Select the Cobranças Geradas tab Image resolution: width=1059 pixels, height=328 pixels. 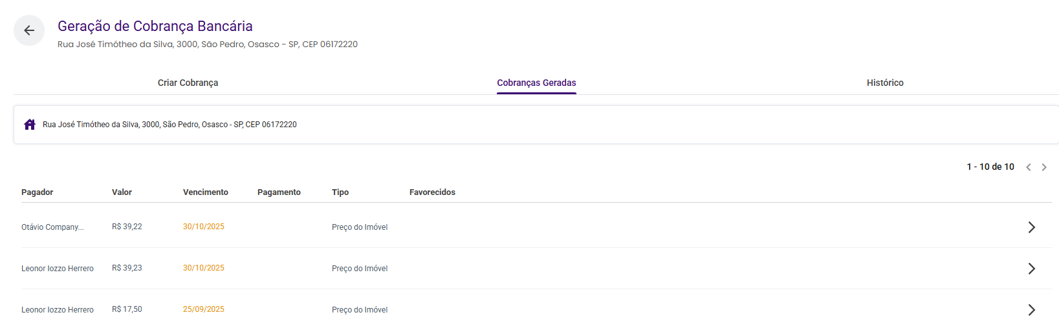tap(536, 83)
